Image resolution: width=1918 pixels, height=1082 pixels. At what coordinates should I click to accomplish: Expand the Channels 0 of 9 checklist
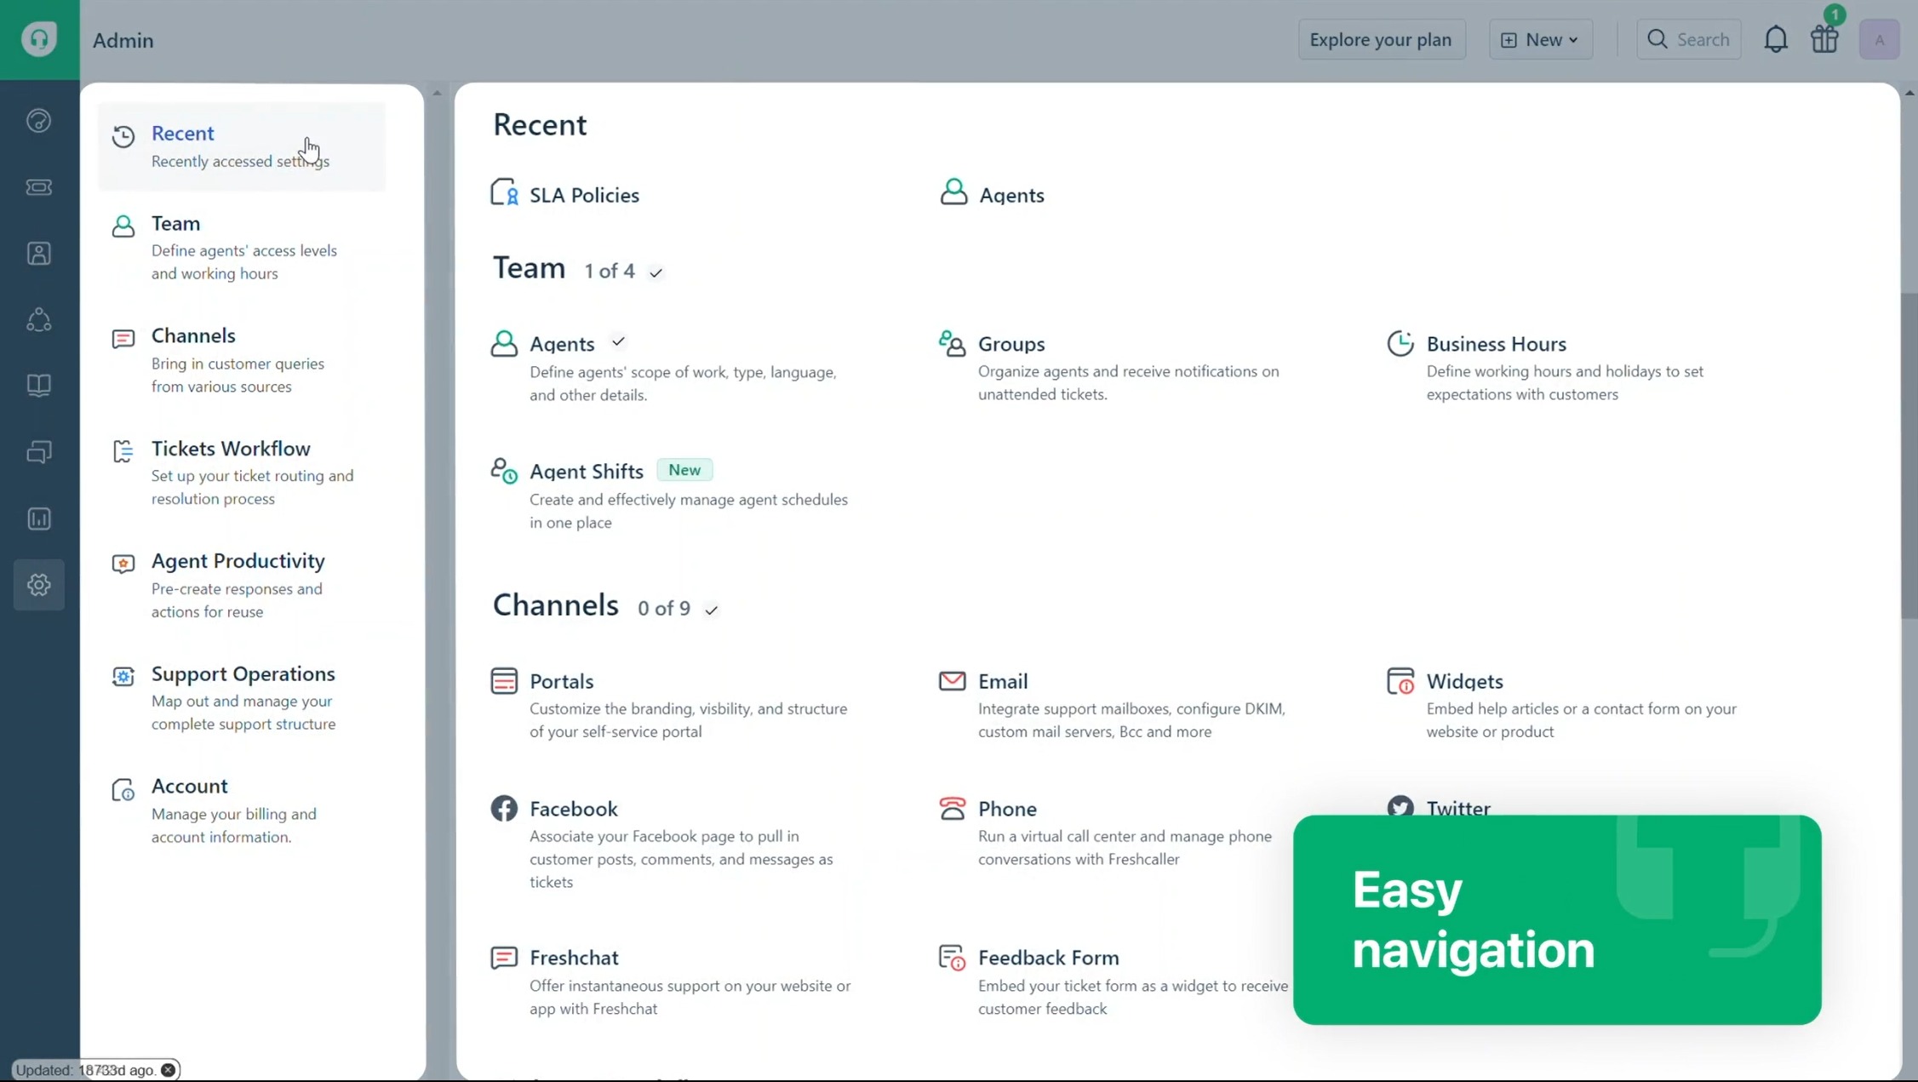point(711,610)
